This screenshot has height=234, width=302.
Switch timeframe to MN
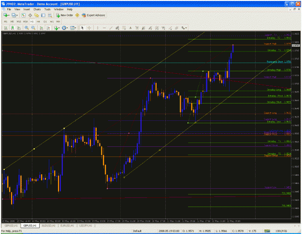point(58,22)
